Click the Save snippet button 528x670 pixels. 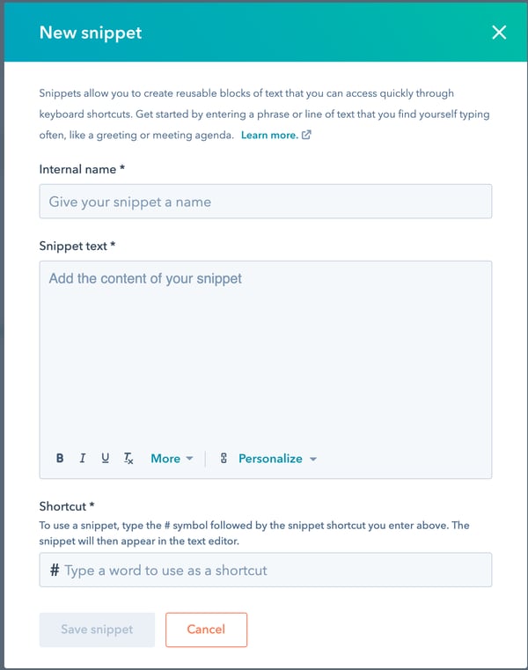(x=97, y=630)
